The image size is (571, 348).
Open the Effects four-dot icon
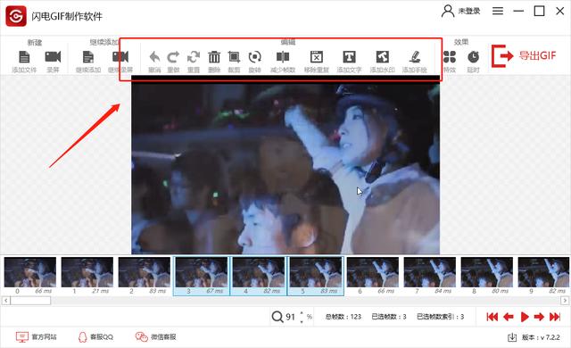pos(450,57)
